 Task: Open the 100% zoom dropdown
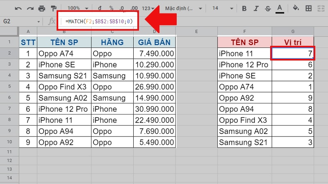77,8
